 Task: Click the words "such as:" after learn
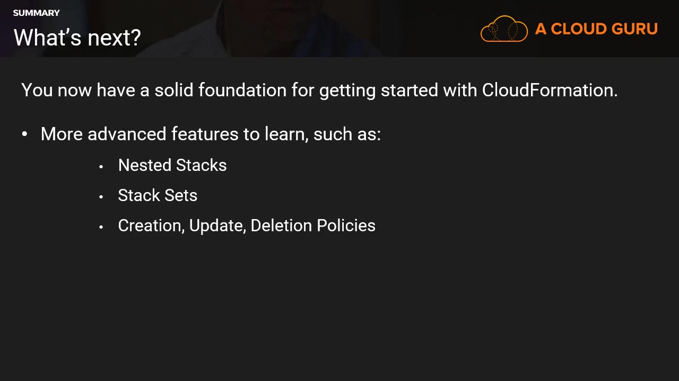pos(347,134)
